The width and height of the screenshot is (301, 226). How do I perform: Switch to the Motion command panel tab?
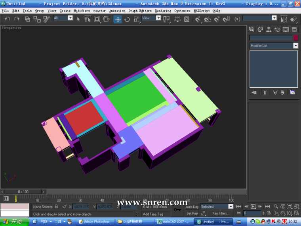tap(277, 29)
